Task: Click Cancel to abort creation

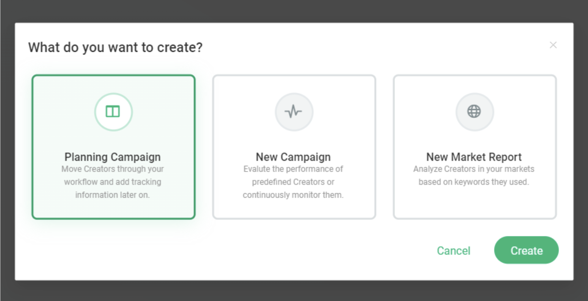Action: coord(453,250)
